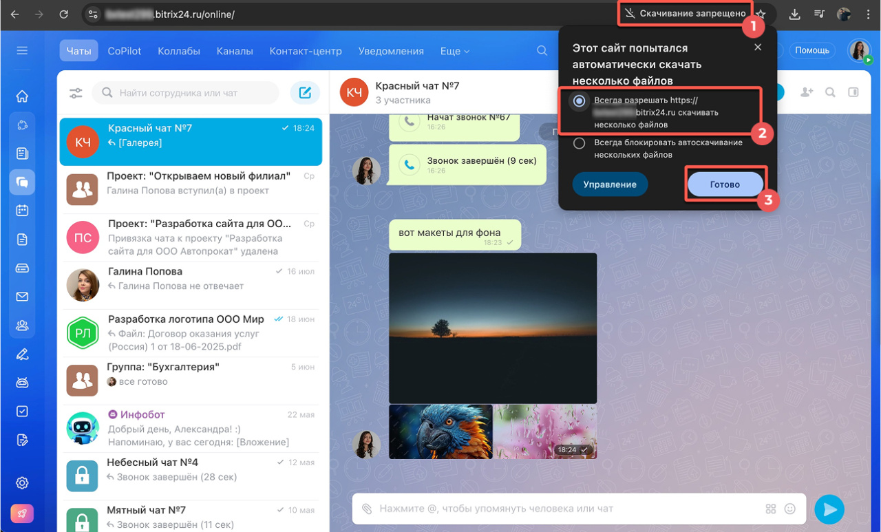
Task: Switch to the Коллабы tab
Action: click(x=179, y=51)
